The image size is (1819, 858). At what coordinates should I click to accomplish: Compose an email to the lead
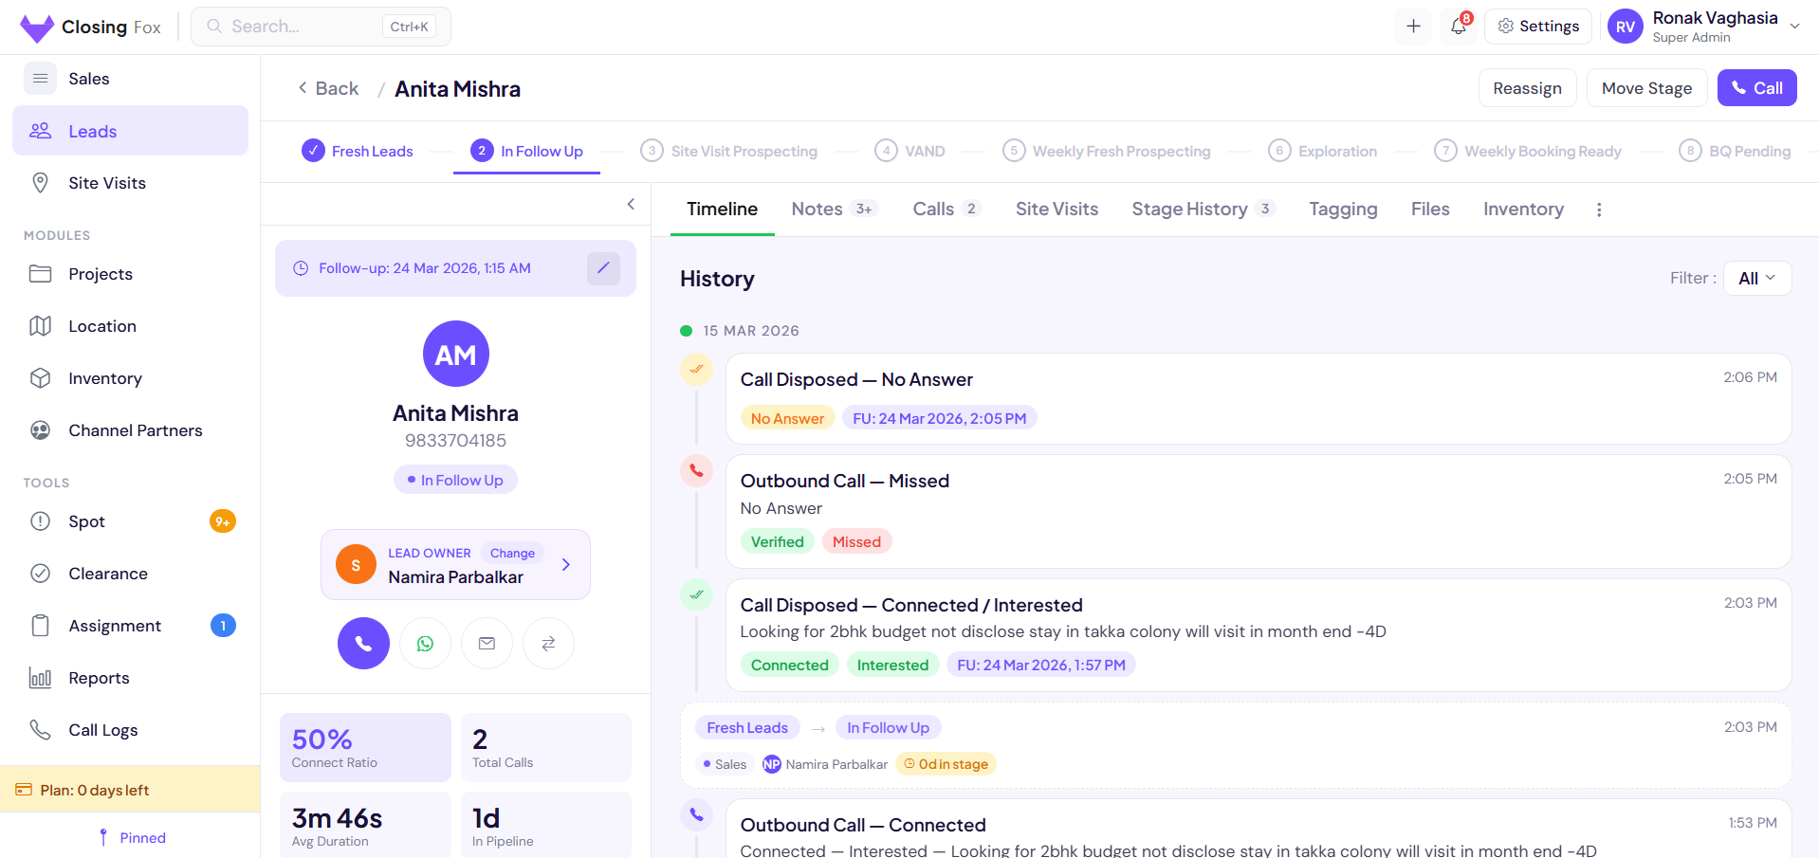487,643
